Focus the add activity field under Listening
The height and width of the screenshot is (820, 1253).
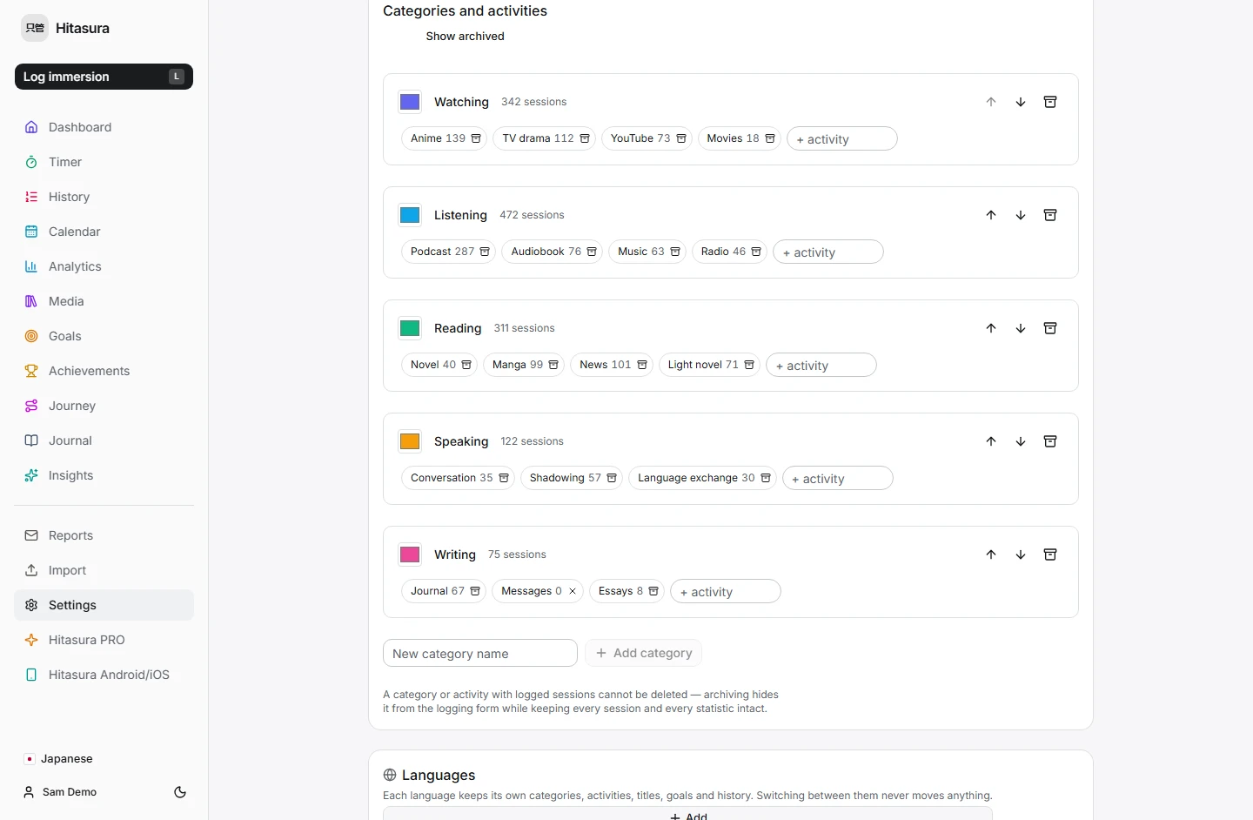pos(828,252)
